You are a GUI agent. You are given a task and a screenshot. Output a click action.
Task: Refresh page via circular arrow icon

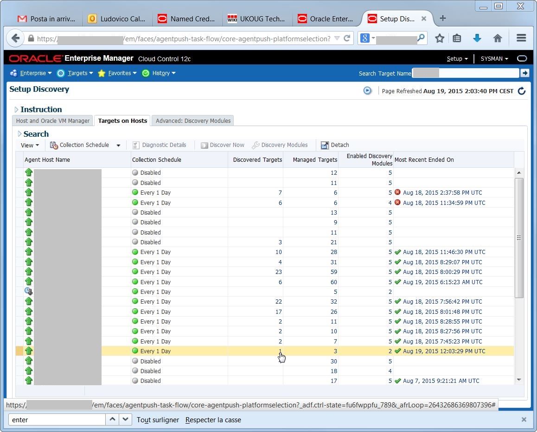pyautogui.click(x=522, y=91)
